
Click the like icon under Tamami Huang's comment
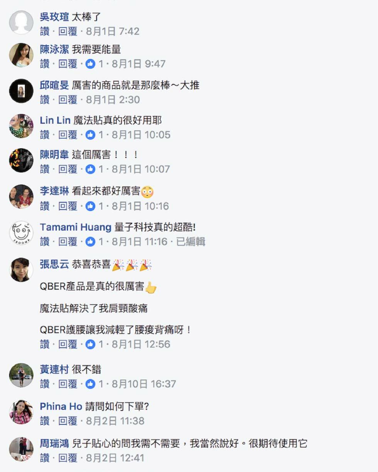point(90,242)
